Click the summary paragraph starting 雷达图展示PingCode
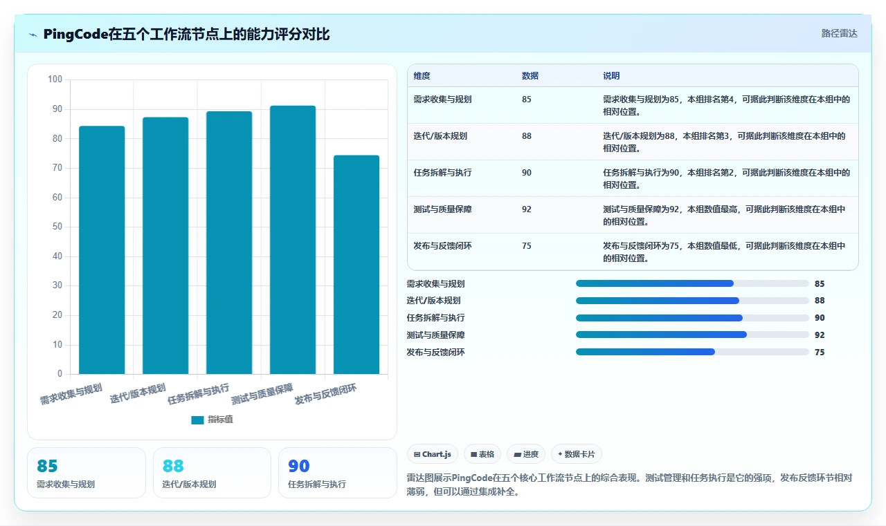886x526 pixels. point(629,485)
